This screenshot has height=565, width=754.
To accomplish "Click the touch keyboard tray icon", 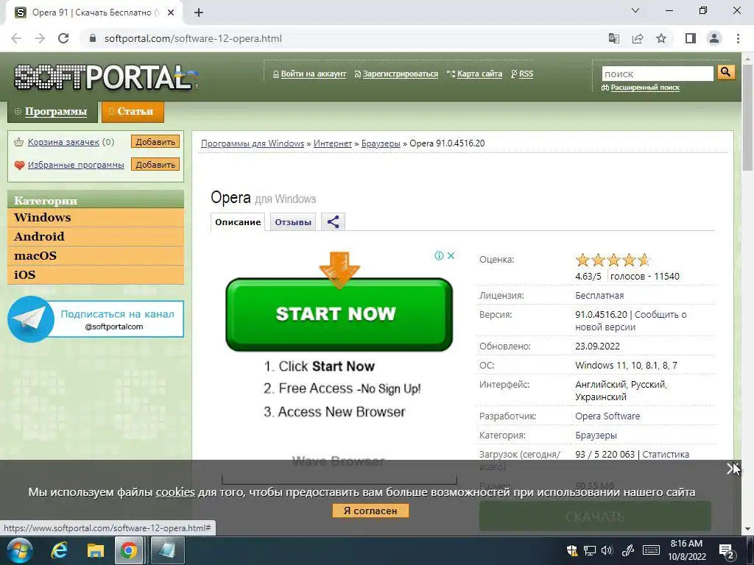I will pyautogui.click(x=651, y=550).
